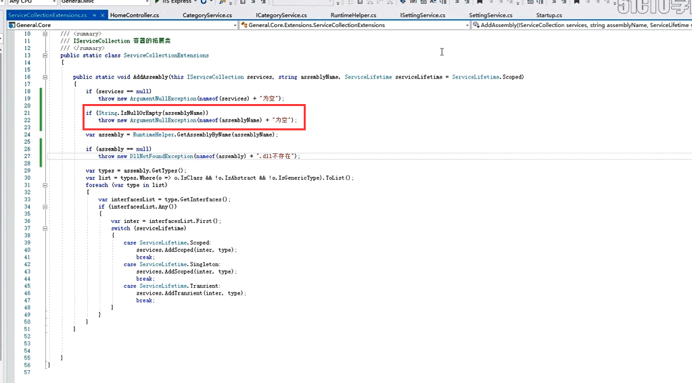The height and width of the screenshot is (383, 692).
Task: Open the RuntimeHelper.cs tab
Action: pyautogui.click(x=354, y=15)
